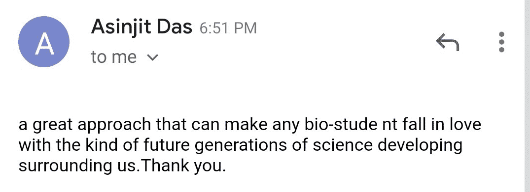
Task: Show details by clicking "to me"
Action: pyautogui.click(x=113, y=57)
